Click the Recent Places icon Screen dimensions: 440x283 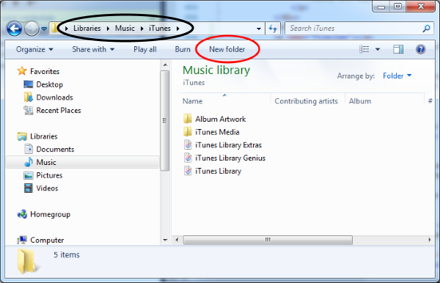tap(29, 110)
